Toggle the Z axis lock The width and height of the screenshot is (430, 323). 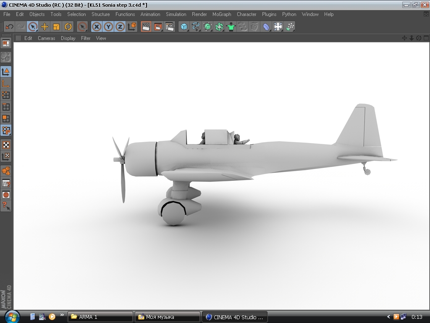[120, 26]
